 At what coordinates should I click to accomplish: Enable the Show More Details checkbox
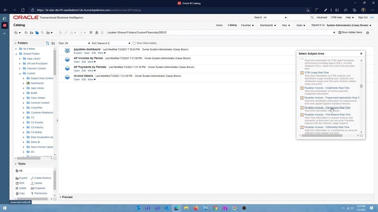(134, 43)
